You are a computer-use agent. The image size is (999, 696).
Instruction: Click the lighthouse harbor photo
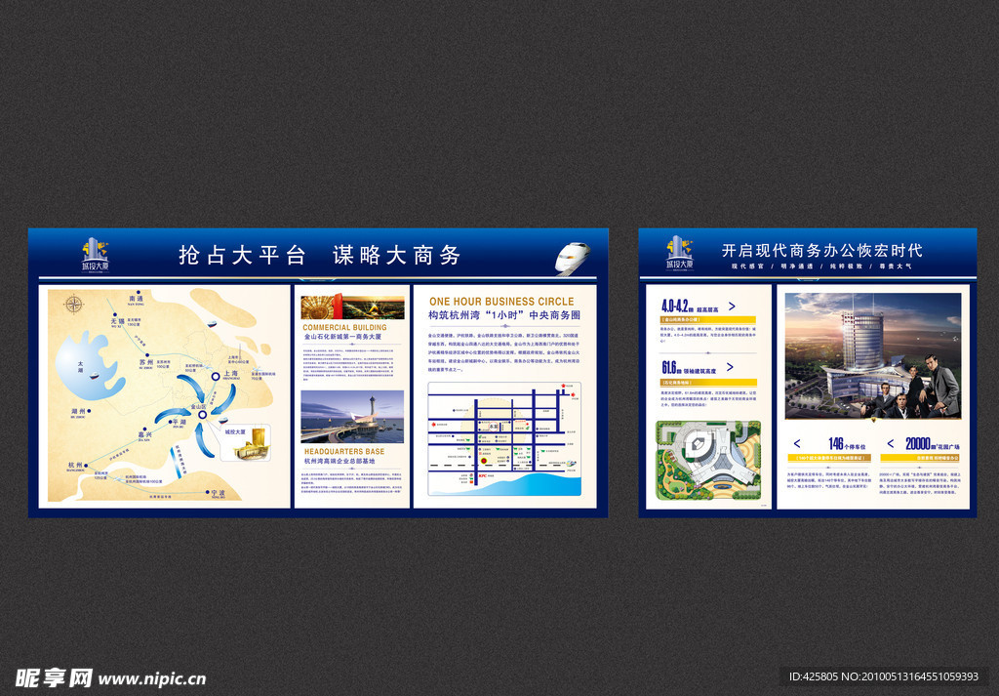pyautogui.click(x=352, y=417)
